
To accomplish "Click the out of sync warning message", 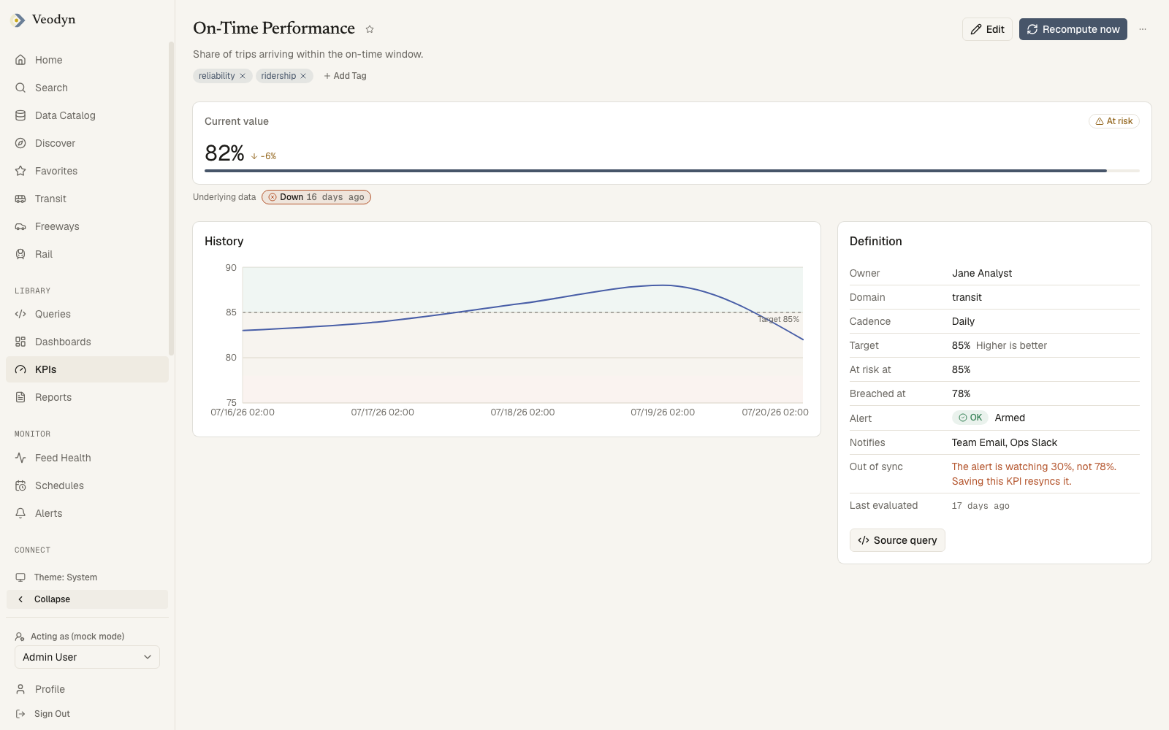I will coord(1034,474).
